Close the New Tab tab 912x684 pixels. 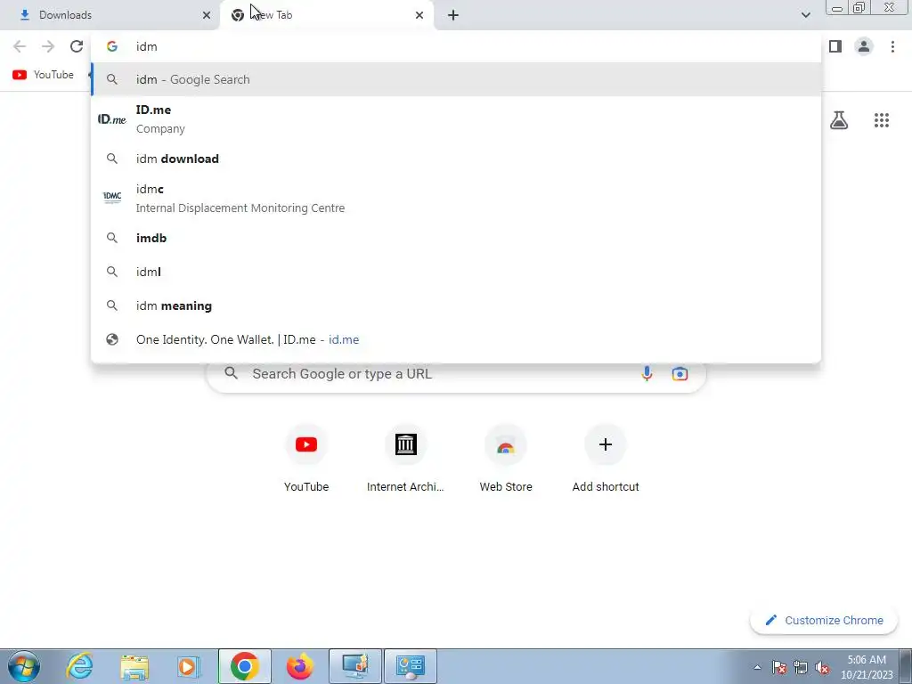coord(419,15)
